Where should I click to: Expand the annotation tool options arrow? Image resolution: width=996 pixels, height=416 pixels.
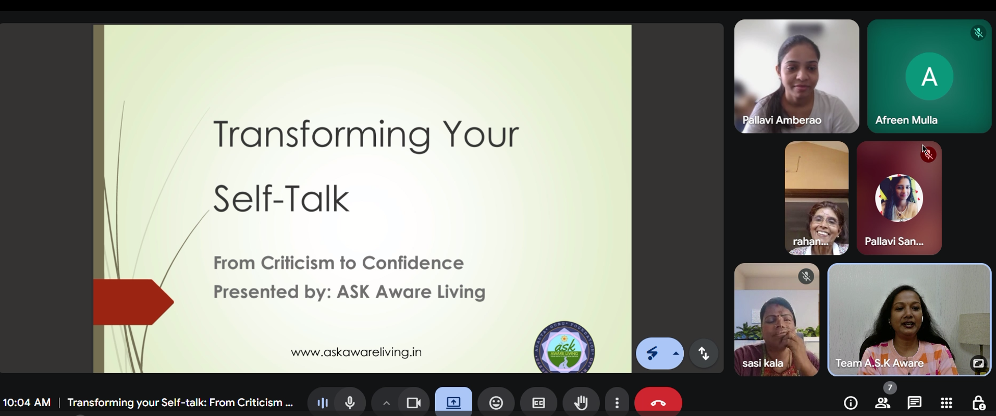676,353
